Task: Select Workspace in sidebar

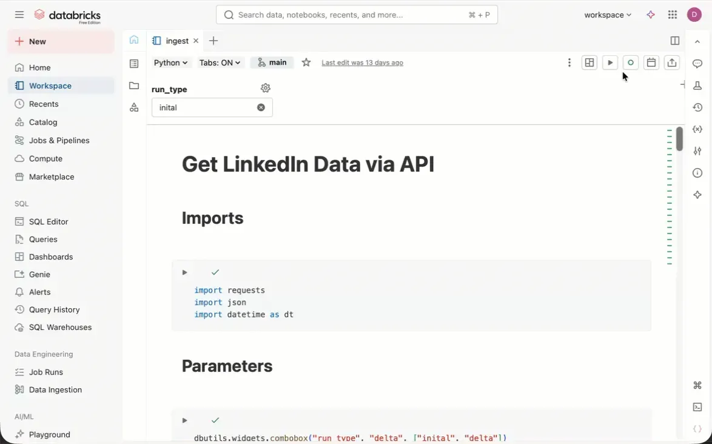Action: point(61,86)
